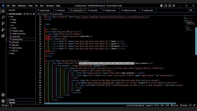
Task: Click the horizontal scrollbar in editor
Action: point(110,103)
